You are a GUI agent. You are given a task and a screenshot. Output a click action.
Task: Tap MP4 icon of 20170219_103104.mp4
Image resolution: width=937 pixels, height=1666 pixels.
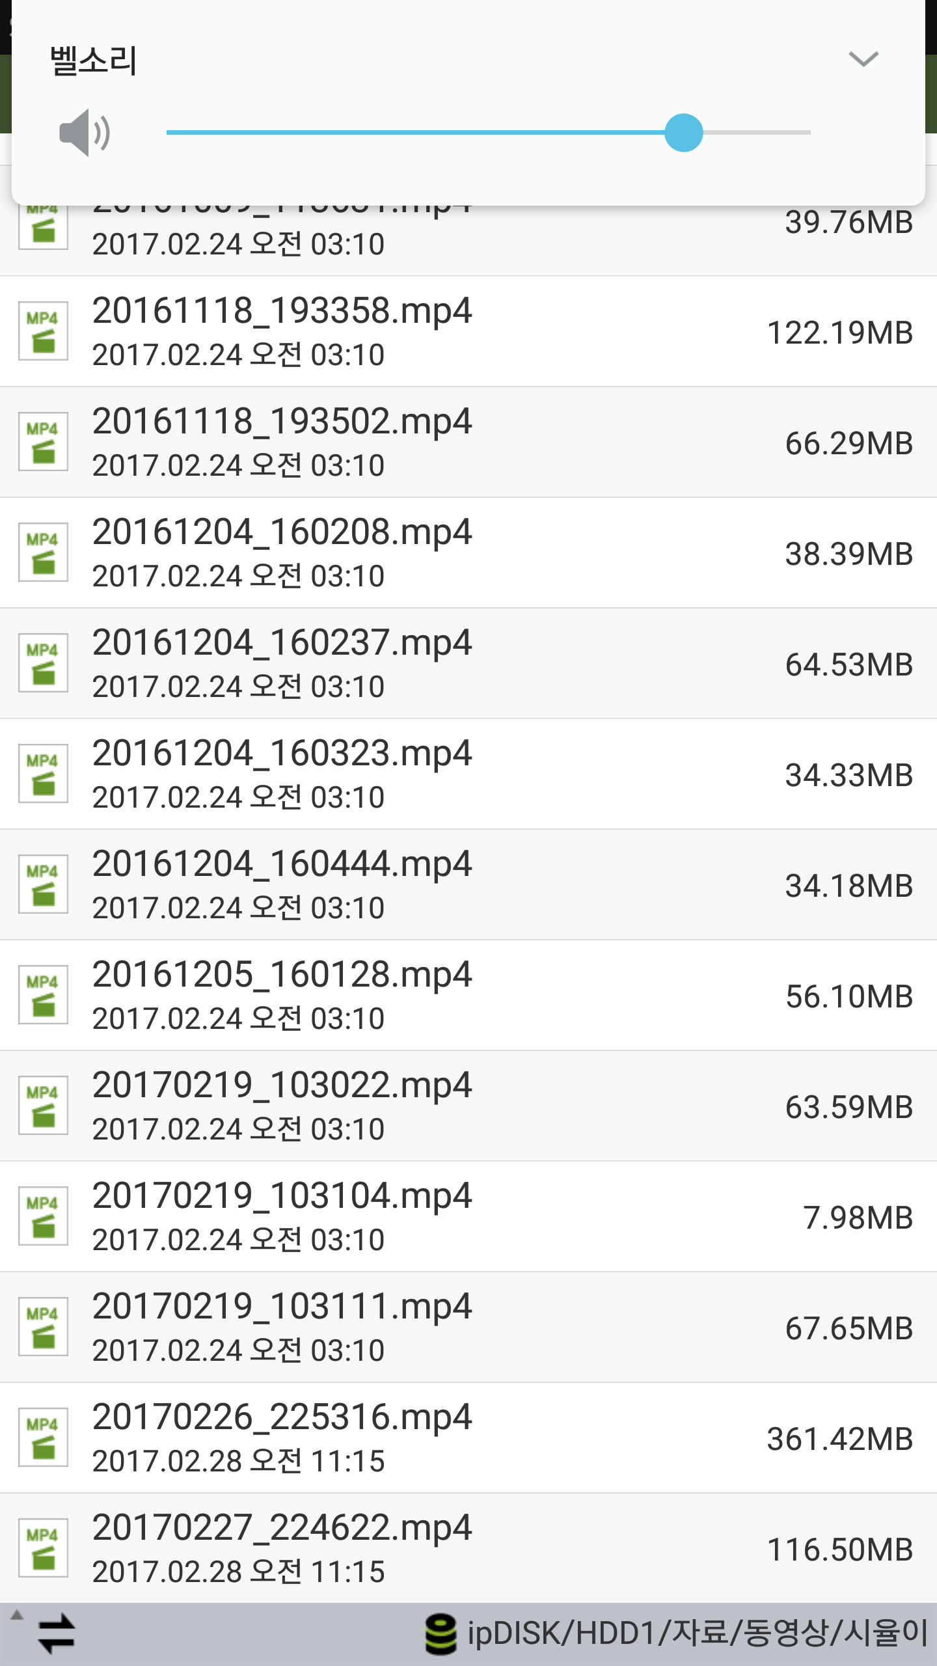pyautogui.click(x=43, y=1216)
